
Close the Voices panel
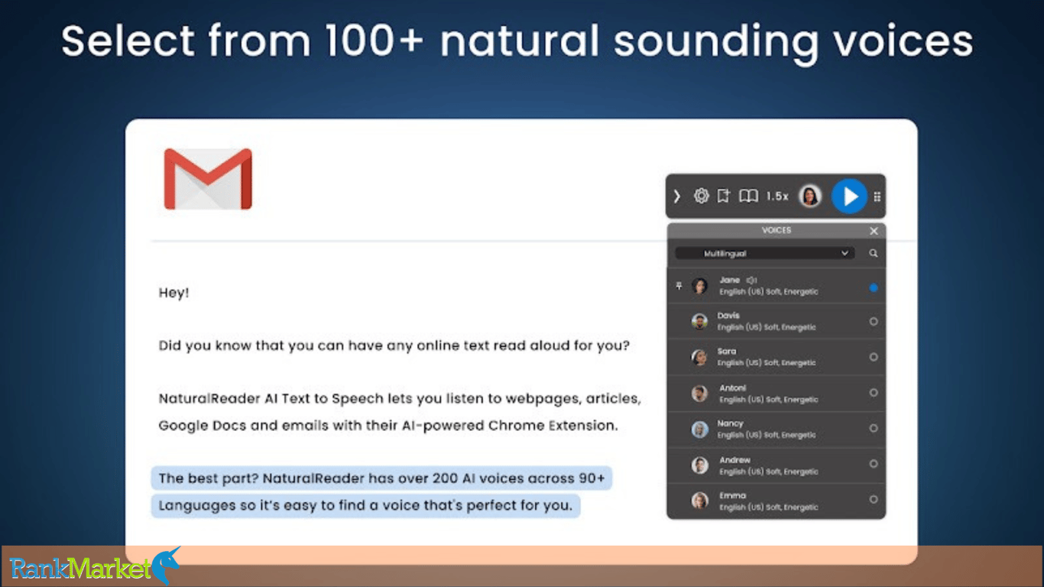point(874,231)
